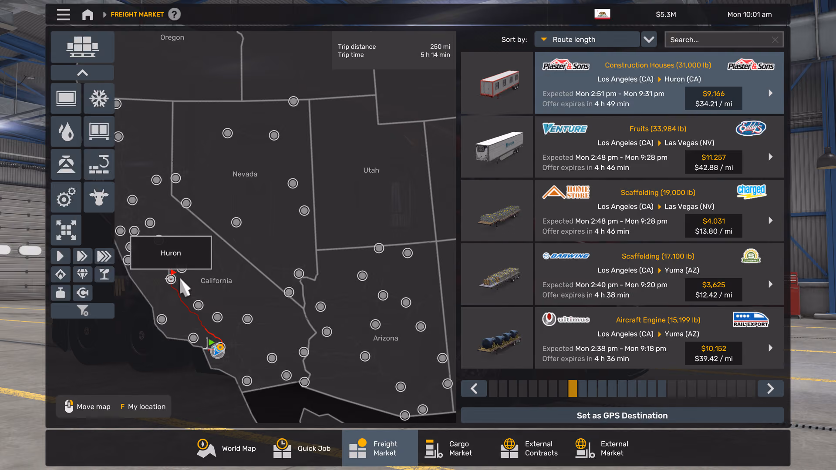The height and width of the screenshot is (470, 836).
Task: Toggle the construction bricks and hook filter
Action: pos(99,164)
